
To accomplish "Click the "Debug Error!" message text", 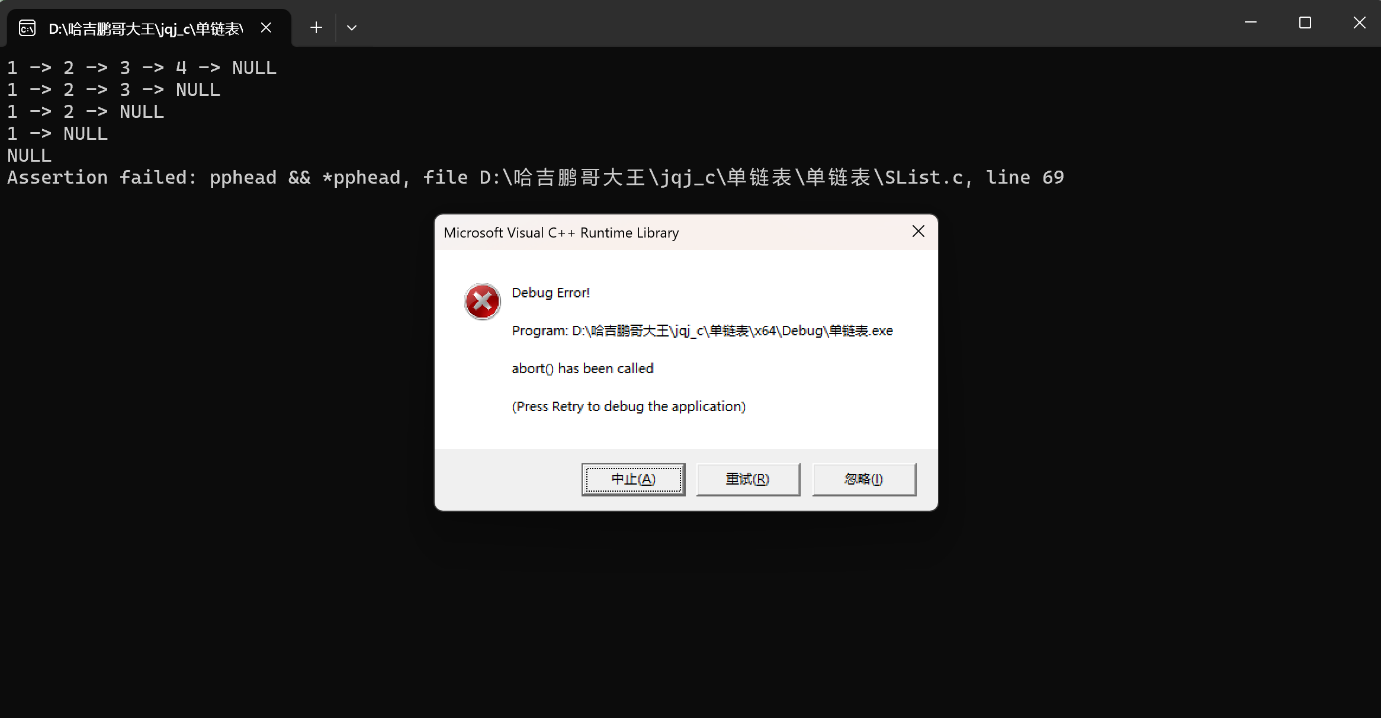I will click(551, 293).
